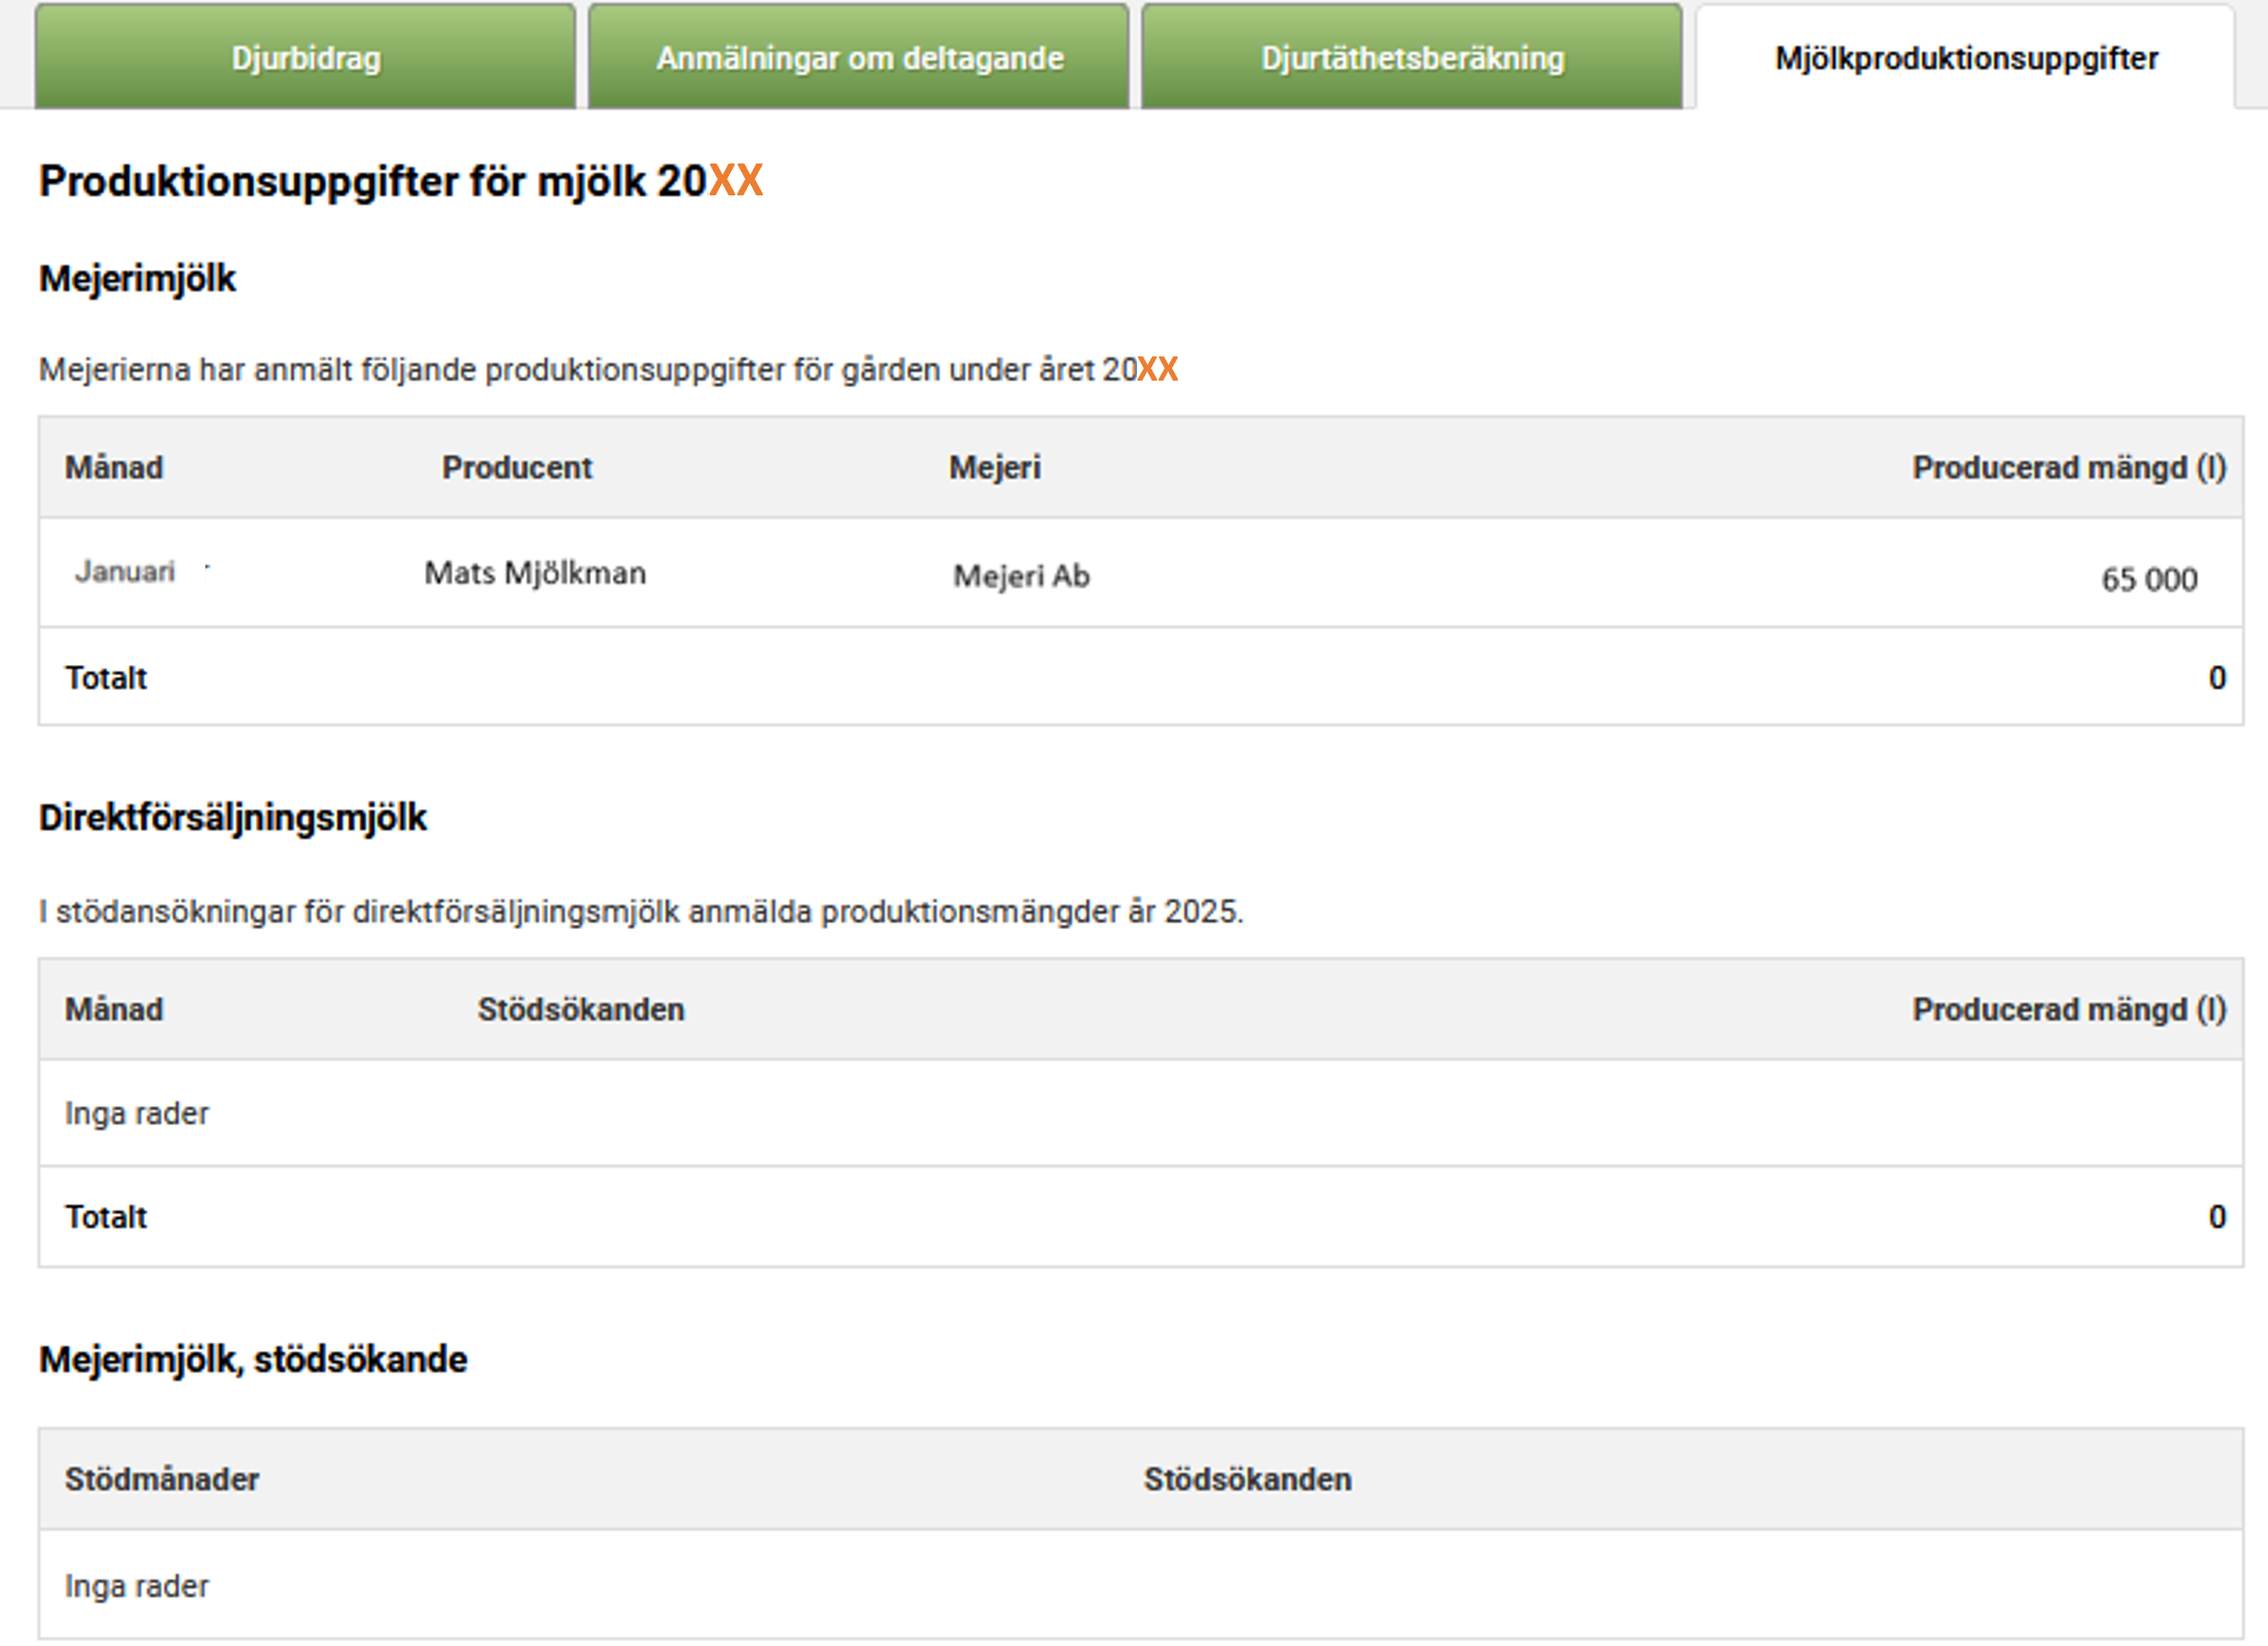Click Stödsökanden header in bottom table
The width and height of the screenshot is (2268, 1646).
pos(1247,1479)
